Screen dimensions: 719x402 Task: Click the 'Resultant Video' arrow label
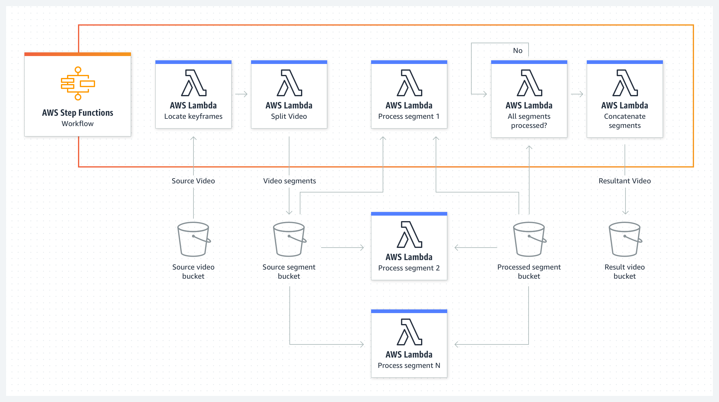click(625, 181)
